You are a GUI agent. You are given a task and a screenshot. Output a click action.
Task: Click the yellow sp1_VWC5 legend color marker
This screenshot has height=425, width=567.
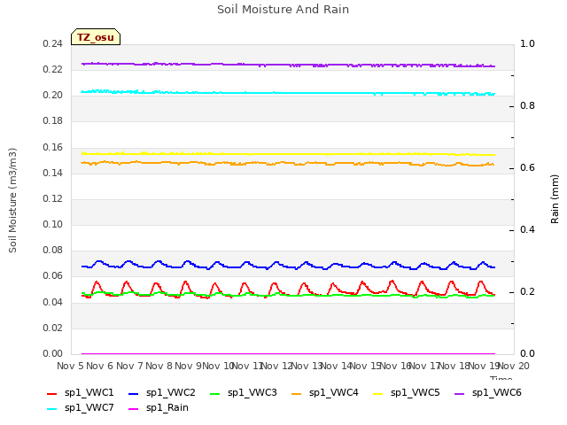[x=378, y=394]
